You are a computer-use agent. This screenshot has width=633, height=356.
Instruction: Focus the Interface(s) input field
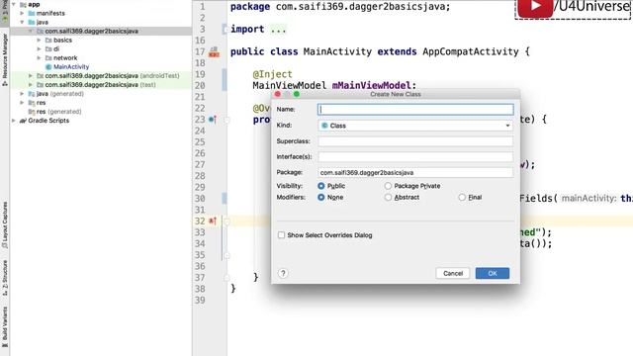coord(415,156)
